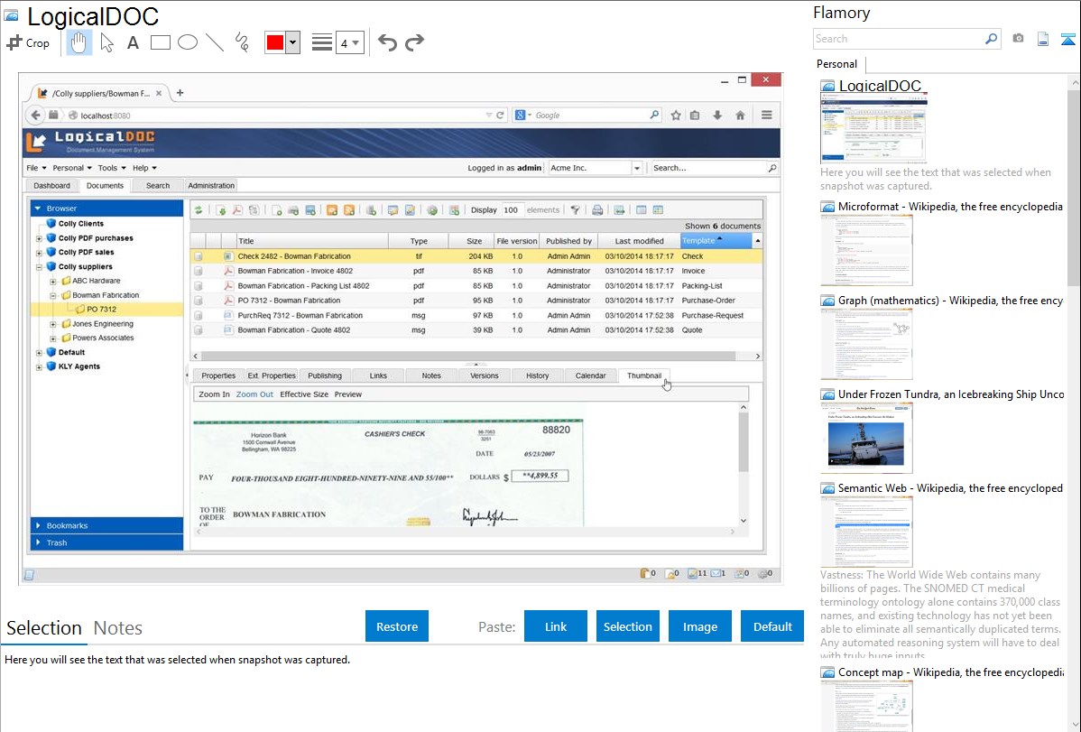Select Bowman Fabrication - Invoice 4802 row
This screenshot has height=732, width=1081.
click(476, 271)
